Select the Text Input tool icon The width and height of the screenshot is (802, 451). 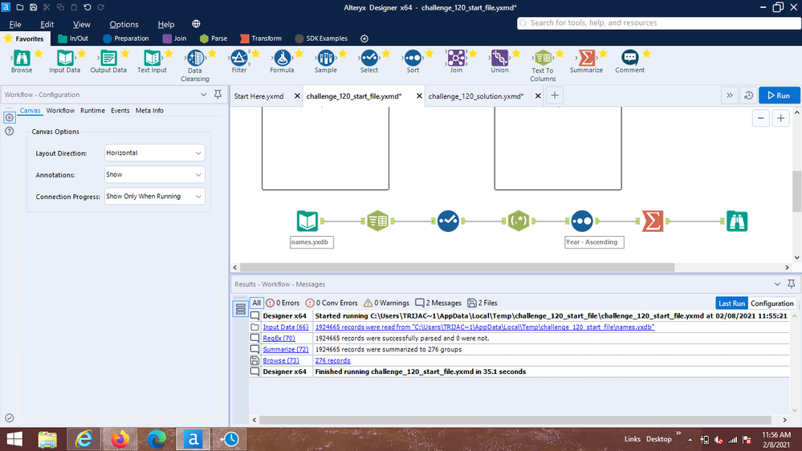click(152, 58)
